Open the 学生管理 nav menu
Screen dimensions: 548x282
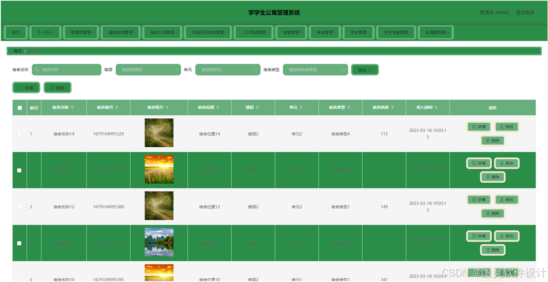point(359,32)
